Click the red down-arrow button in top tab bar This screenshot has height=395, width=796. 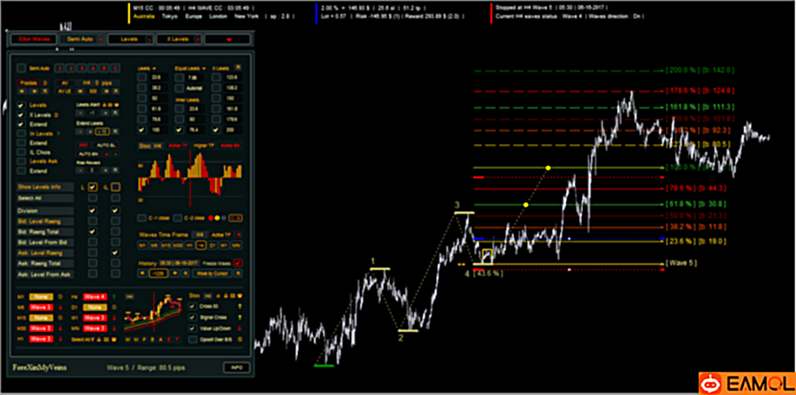click(x=227, y=39)
